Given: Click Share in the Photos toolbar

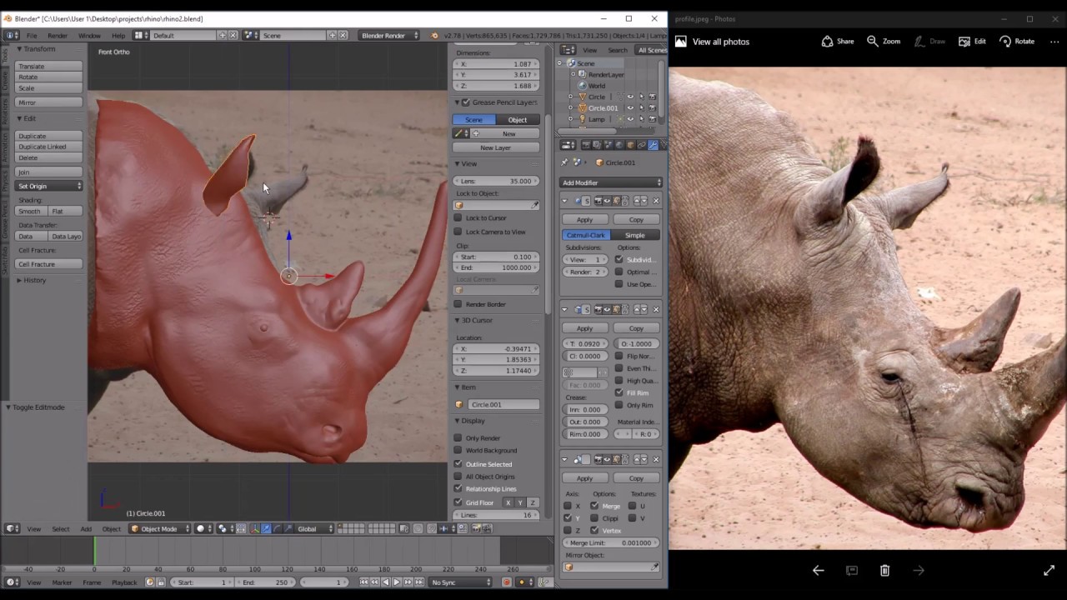Looking at the screenshot, I should click(x=838, y=41).
